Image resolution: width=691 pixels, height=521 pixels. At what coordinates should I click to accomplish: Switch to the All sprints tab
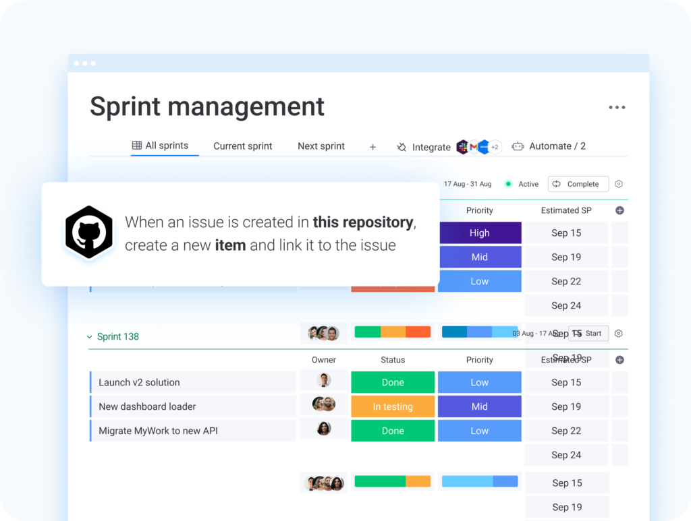[x=161, y=146]
